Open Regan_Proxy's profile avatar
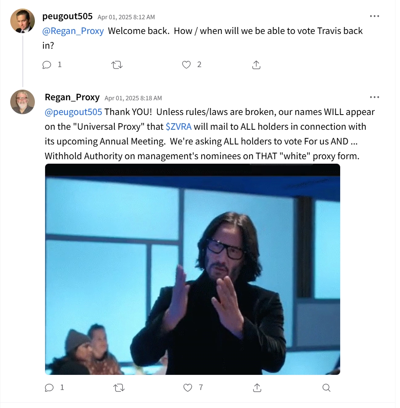Screen dimensions: 400x408 click(22, 102)
